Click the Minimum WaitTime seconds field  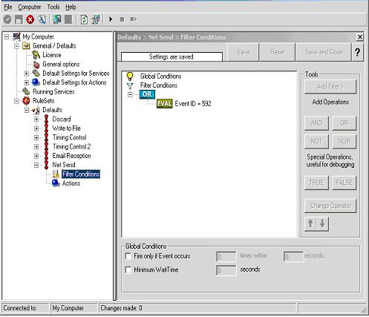coord(226,270)
